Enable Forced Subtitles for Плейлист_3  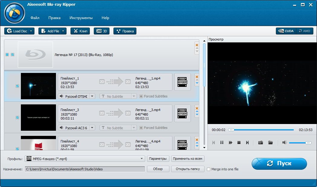(141, 128)
